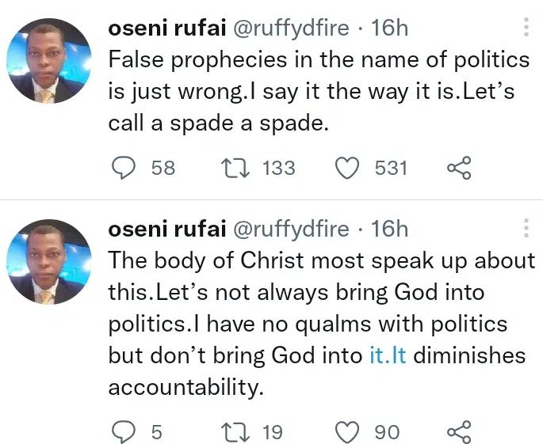Screen dimensions: 543x444
Task: View profile photo on the first tweet
Action: click(x=49, y=60)
